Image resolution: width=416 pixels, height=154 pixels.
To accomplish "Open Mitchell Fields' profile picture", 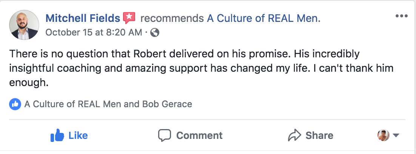I will (24, 25).
